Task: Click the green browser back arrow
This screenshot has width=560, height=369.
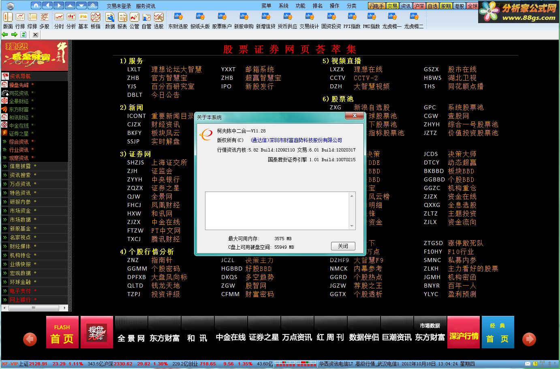Action: tap(5, 34)
